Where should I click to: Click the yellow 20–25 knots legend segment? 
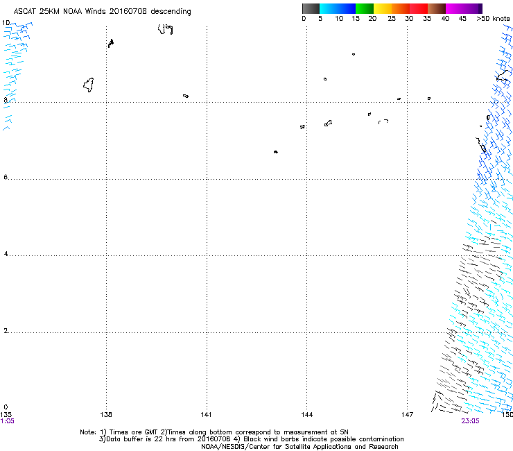383,8
